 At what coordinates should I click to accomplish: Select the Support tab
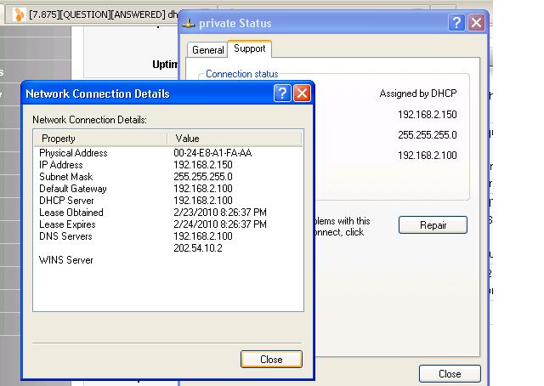[x=249, y=49]
